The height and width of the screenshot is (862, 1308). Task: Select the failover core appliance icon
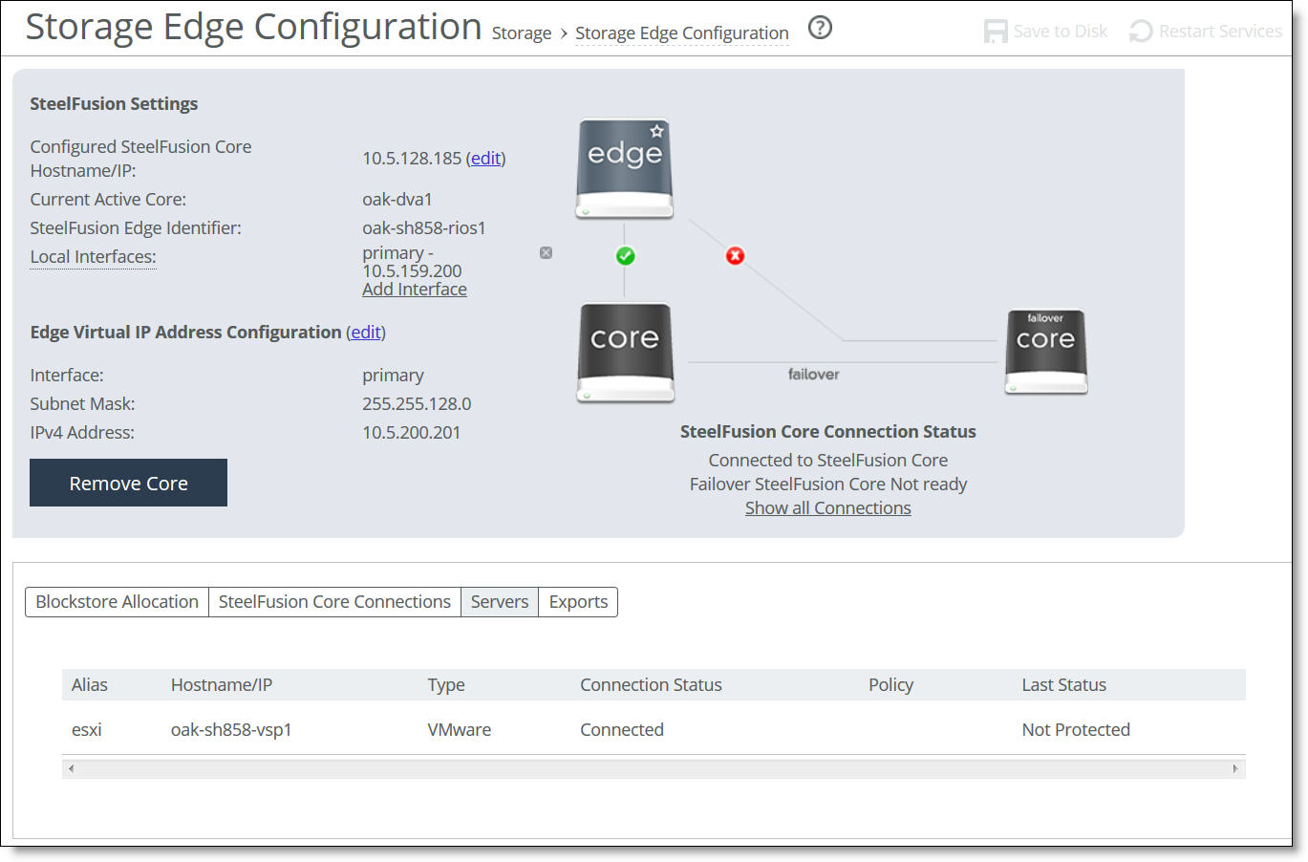[x=1045, y=352]
